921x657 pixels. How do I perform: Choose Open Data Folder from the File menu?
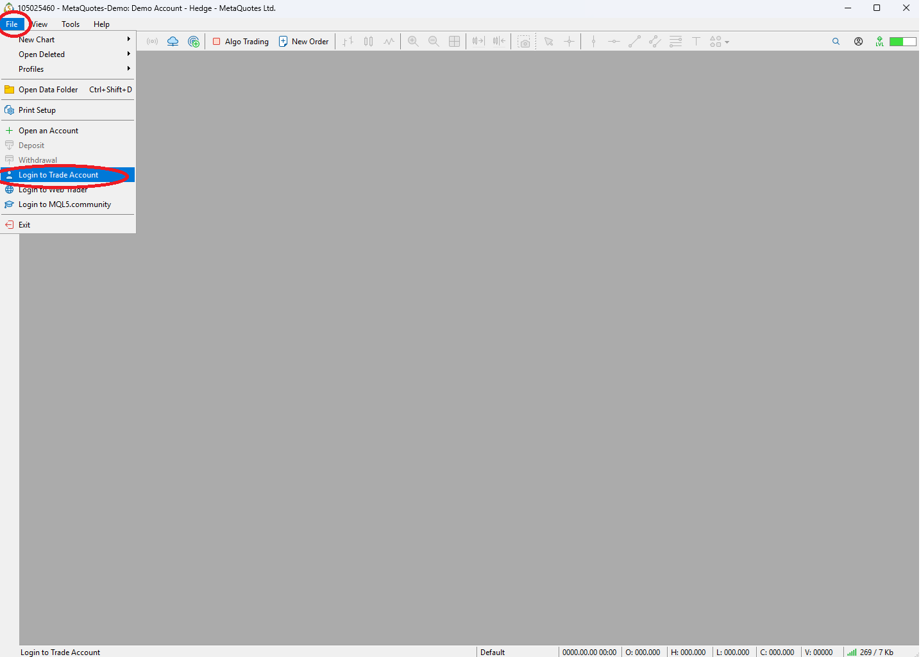click(x=68, y=90)
